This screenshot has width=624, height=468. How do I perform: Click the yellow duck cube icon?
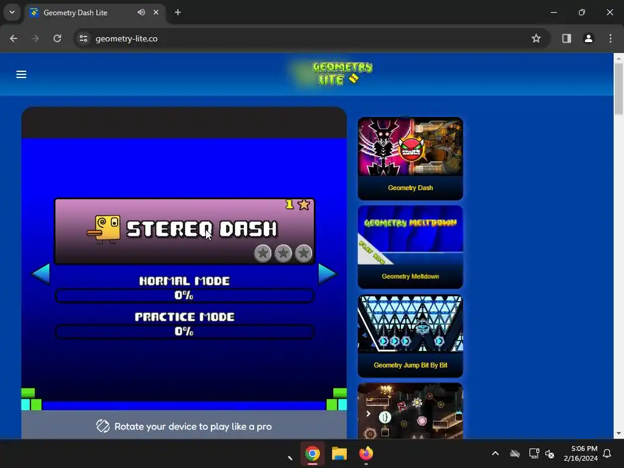pyautogui.click(x=104, y=229)
